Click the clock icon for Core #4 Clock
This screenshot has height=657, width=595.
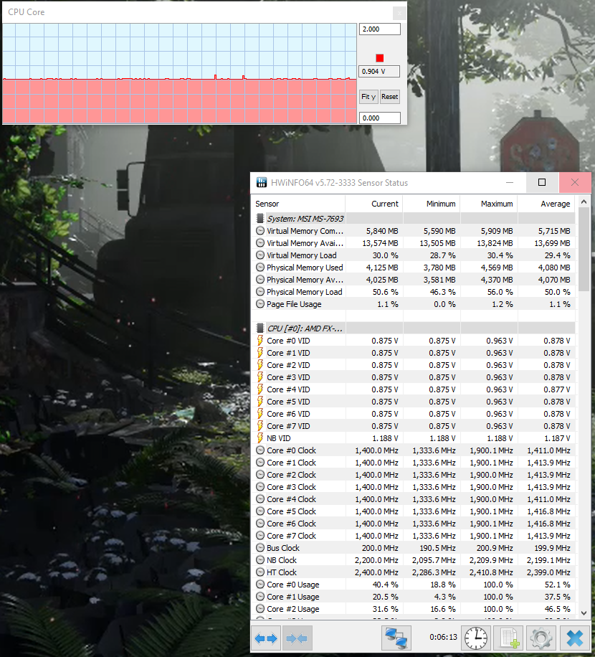260,499
